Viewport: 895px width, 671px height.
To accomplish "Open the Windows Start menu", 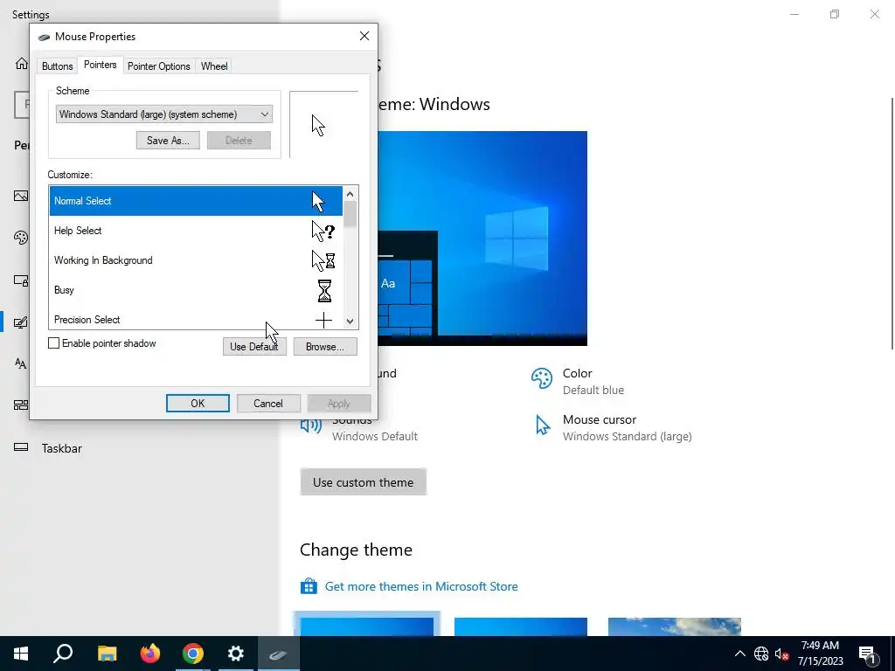I will point(21,654).
